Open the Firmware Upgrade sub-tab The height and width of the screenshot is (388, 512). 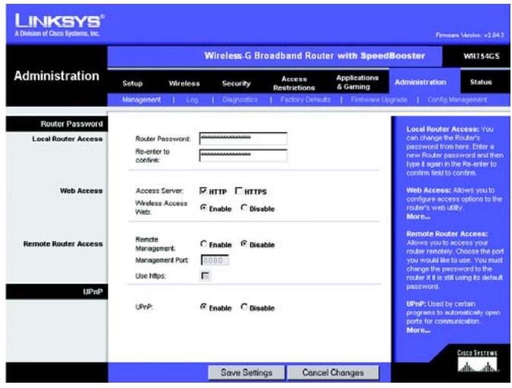pos(379,100)
